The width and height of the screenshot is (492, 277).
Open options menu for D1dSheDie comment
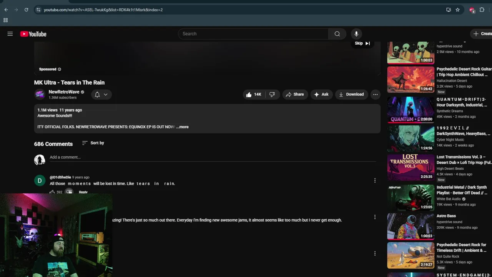click(375, 180)
